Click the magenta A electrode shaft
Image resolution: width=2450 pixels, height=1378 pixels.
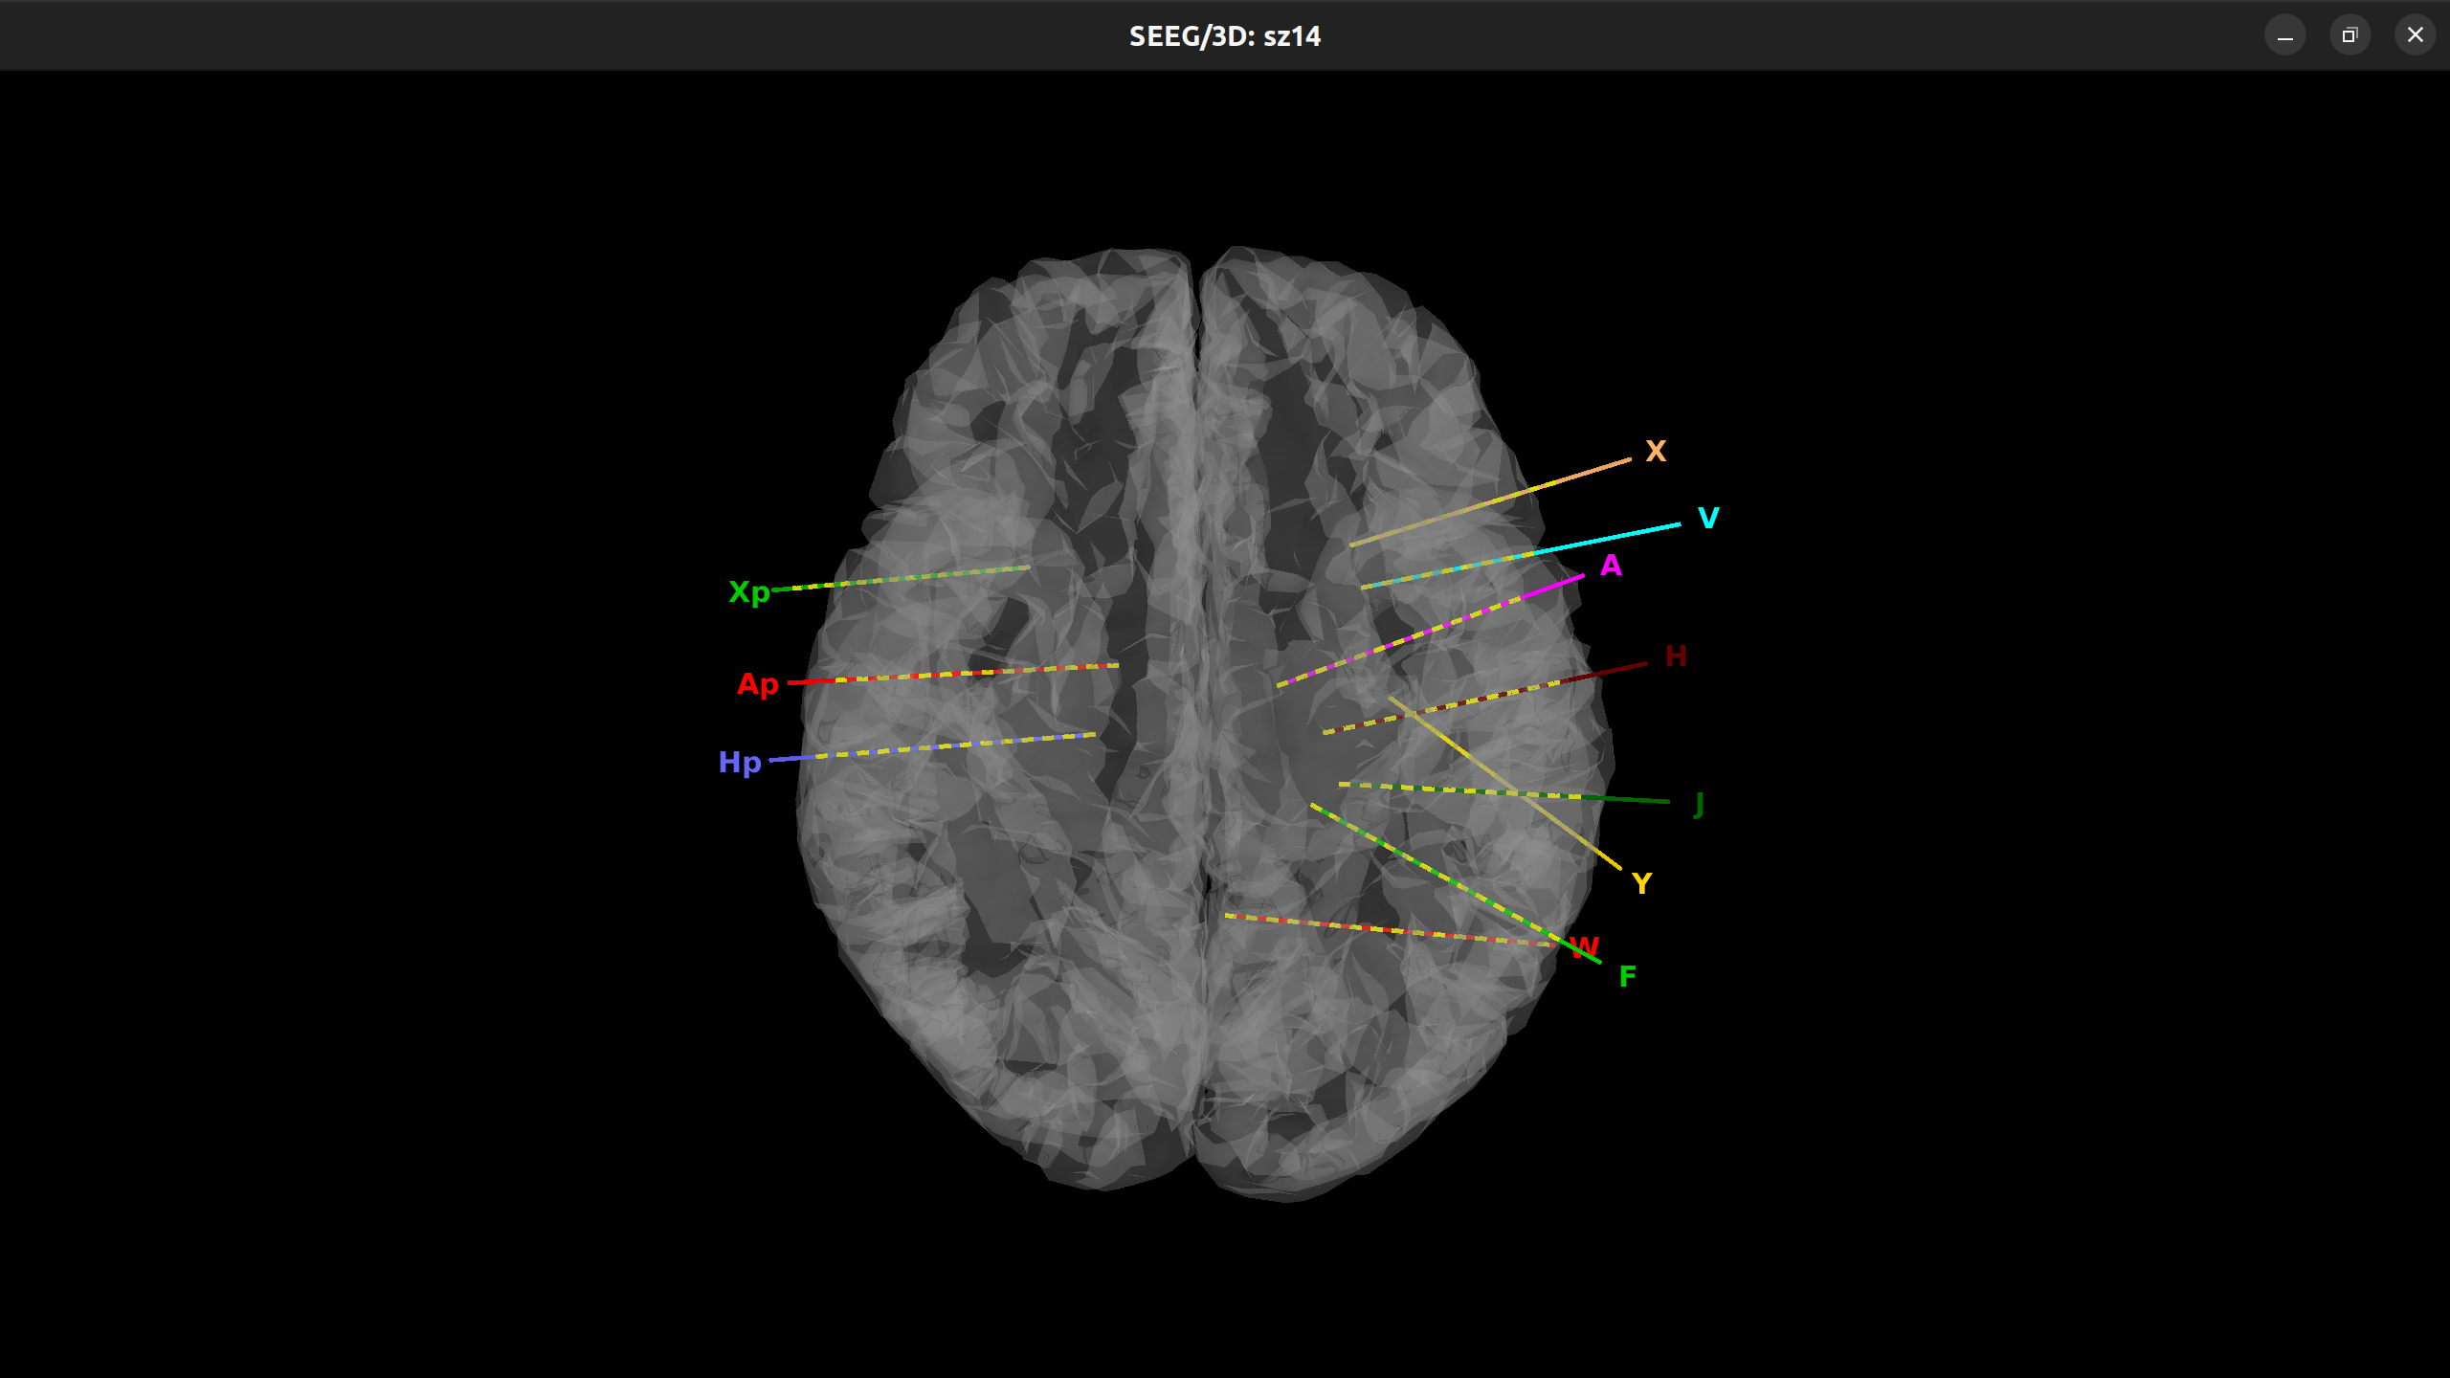[1430, 631]
